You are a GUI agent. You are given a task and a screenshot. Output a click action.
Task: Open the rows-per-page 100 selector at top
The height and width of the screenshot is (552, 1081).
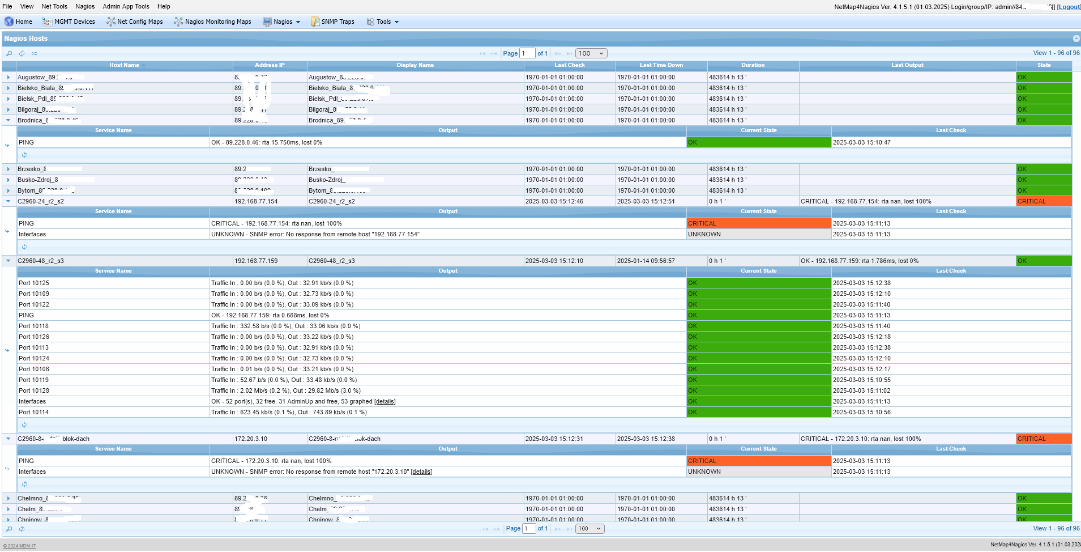[x=591, y=53]
